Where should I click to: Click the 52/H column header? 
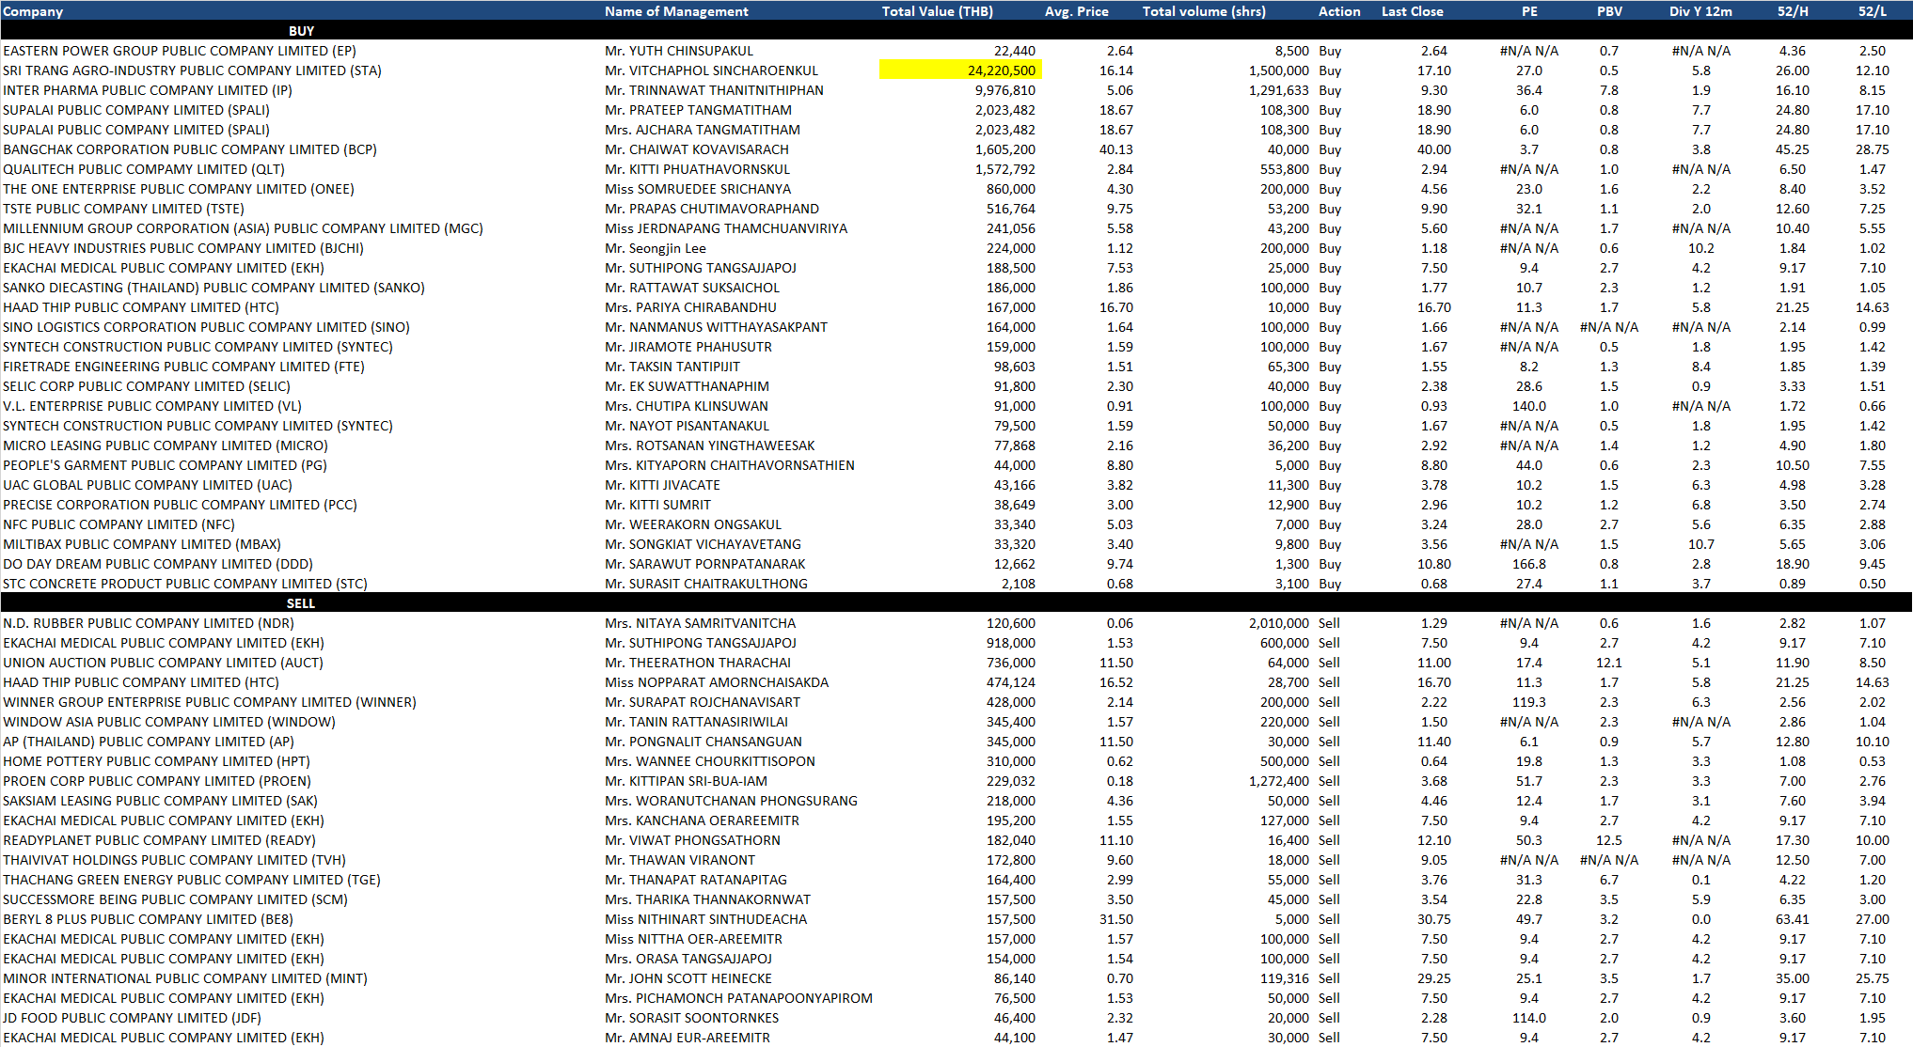point(1793,11)
